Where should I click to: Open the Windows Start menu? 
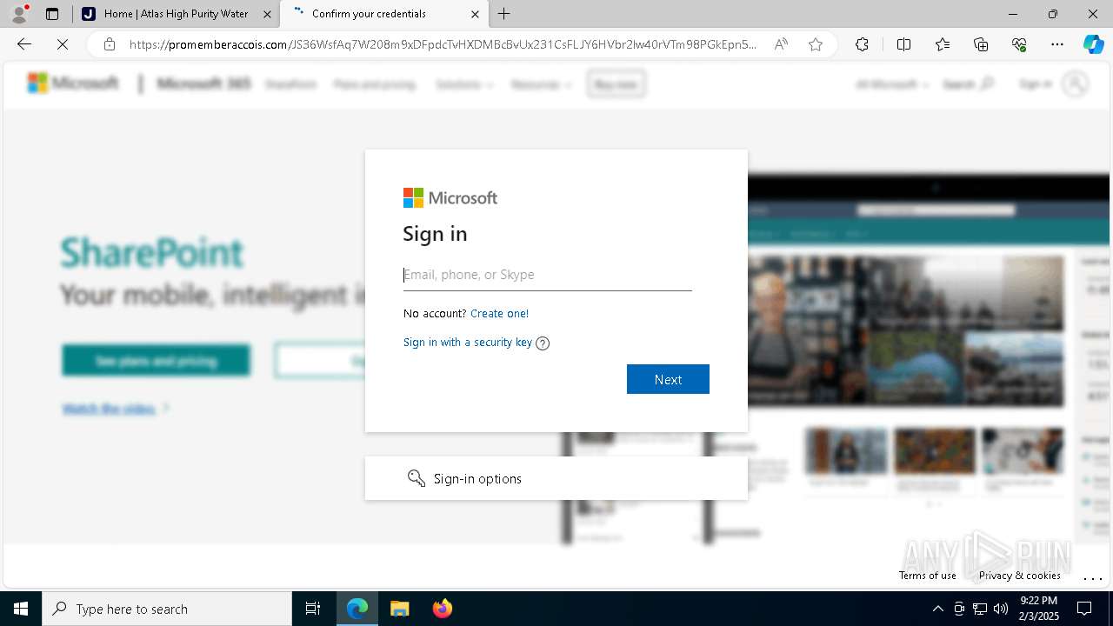[x=21, y=609]
